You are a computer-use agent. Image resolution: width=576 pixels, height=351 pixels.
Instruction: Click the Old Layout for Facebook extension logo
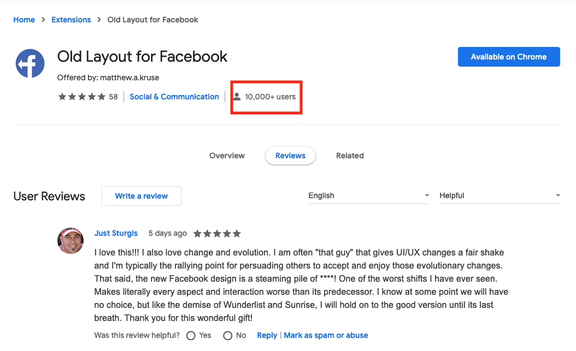tap(30, 63)
